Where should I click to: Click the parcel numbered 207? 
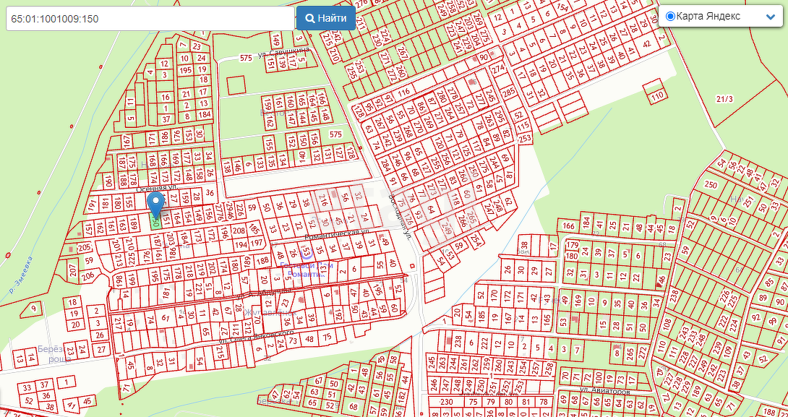coord(73,270)
